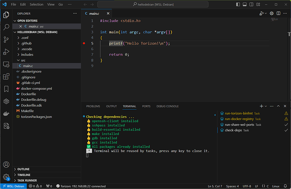Toggle Primary Side Bar visibility
The image size is (291, 189).
(x=238, y=5)
